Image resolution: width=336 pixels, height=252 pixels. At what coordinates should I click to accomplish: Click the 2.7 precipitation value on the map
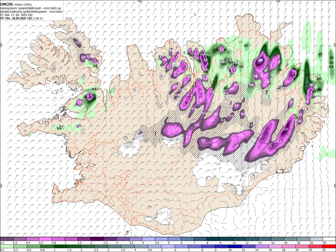[x=294, y=74]
